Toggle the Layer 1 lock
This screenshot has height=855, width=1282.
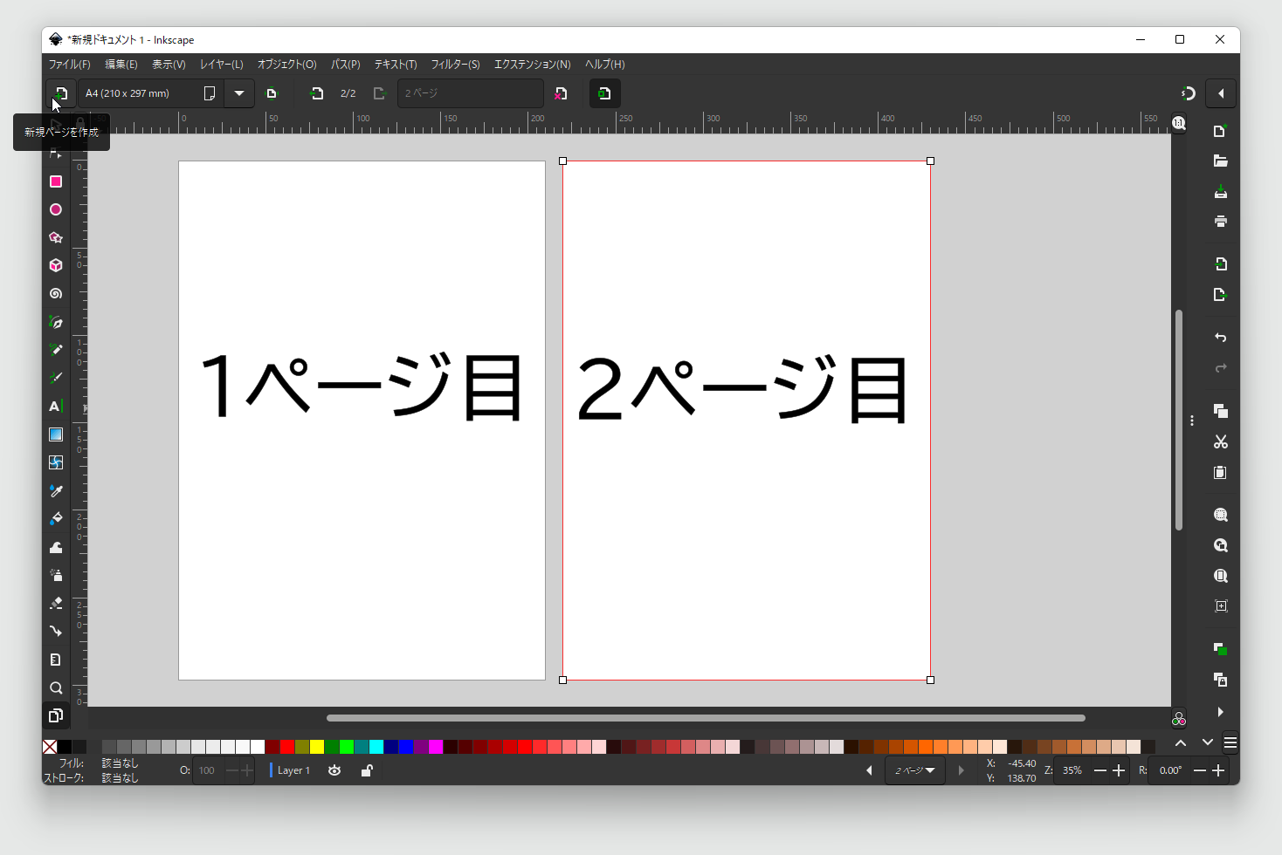point(366,770)
